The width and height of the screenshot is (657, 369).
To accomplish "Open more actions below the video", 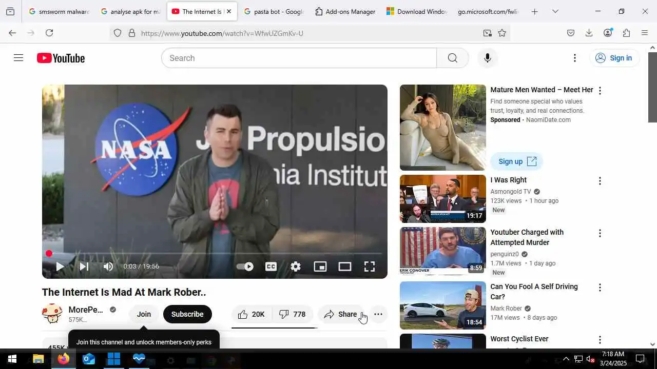I will coord(378,314).
